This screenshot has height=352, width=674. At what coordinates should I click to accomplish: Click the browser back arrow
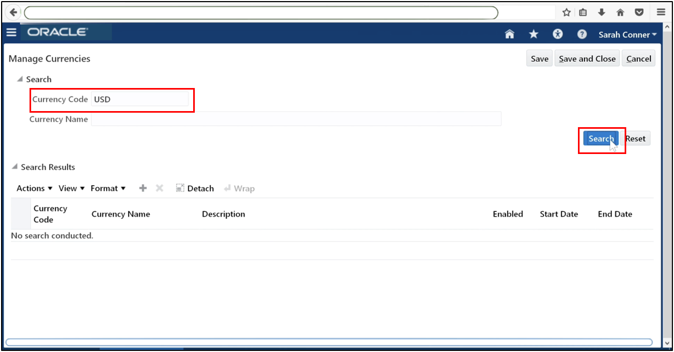[12, 12]
